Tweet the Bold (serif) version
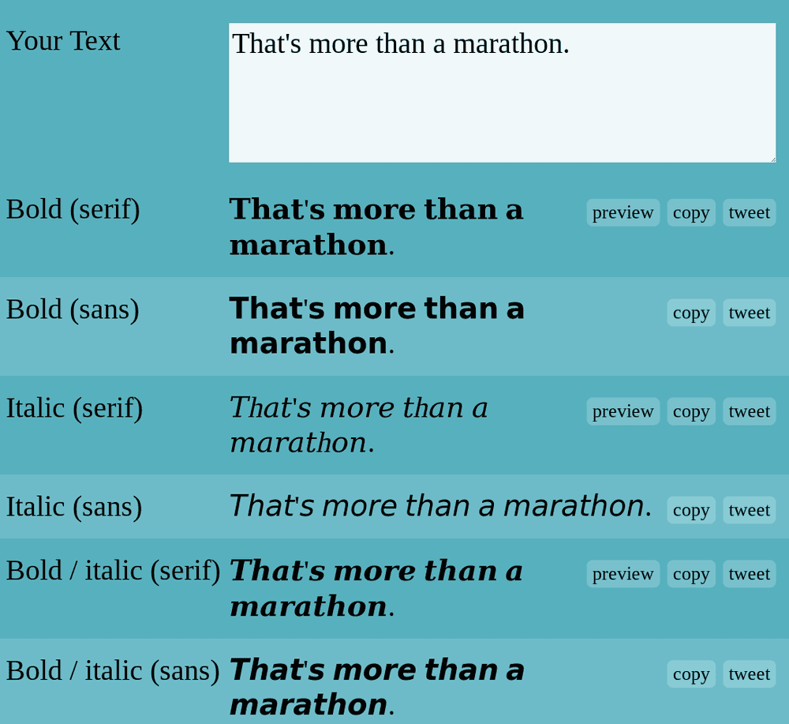Viewport: 789px width, 724px height. click(748, 212)
